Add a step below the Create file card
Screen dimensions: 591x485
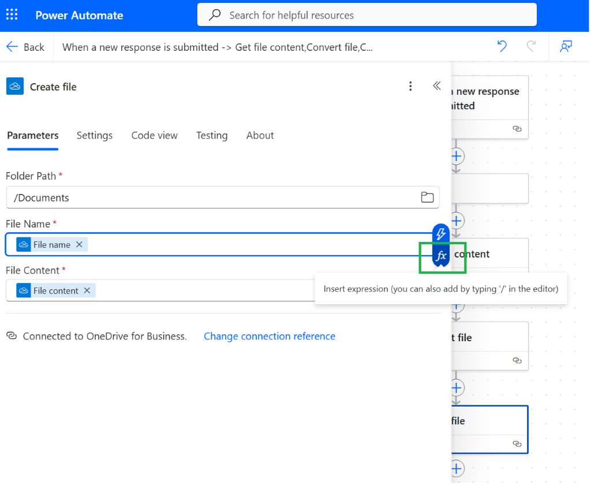(x=457, y=469)
